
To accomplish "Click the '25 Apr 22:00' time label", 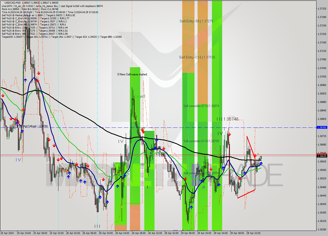I will pos(56,233).
